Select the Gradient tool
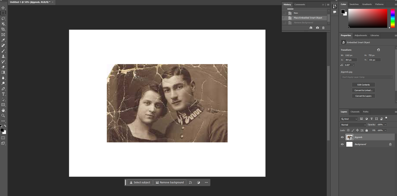This screenshot has width=397, height=196. tap(3, 72)
